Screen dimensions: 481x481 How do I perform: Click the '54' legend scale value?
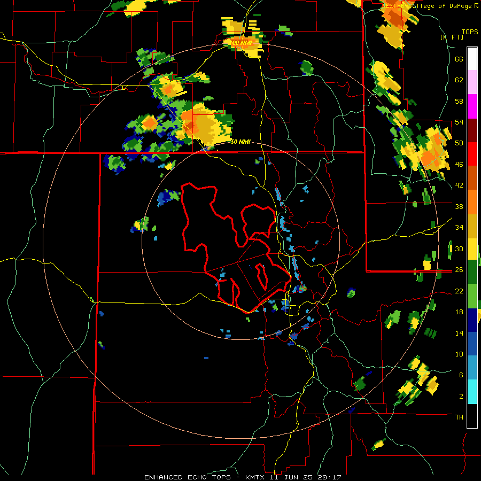pos(459,122)
